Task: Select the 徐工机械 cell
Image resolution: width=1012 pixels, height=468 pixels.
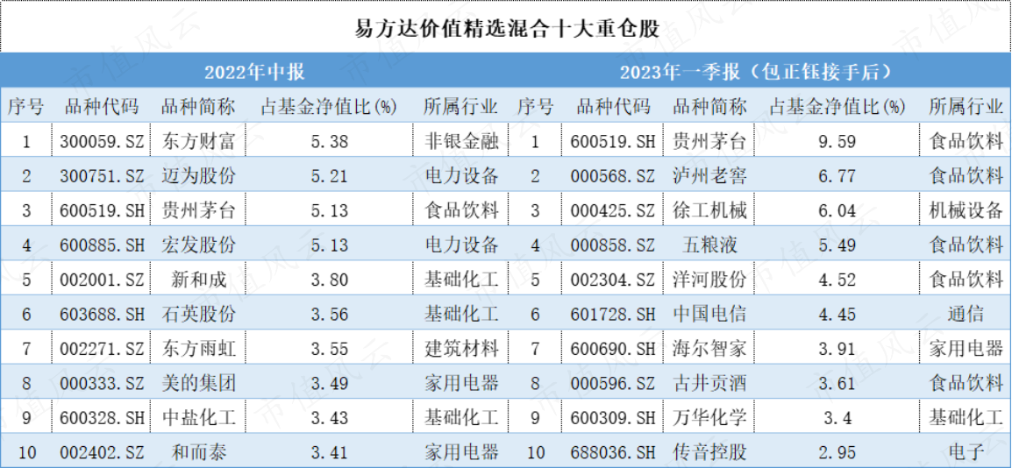Action: tap(709, 210)
